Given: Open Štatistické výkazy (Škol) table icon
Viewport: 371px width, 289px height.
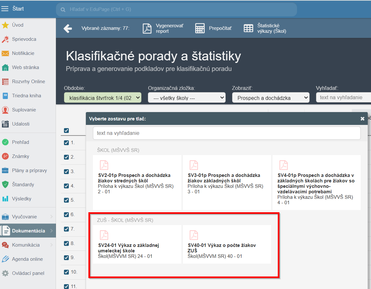Looking at the screenshot, I should pos(249,29).
